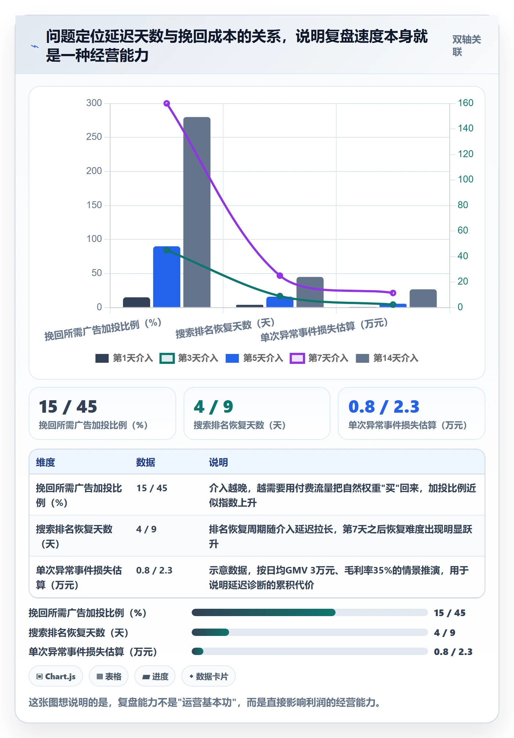The width and height of the screenshot is (514, 738).
Task: Click table cell 挽回所需广告加投比例（%）
Action: pos(79,495)
